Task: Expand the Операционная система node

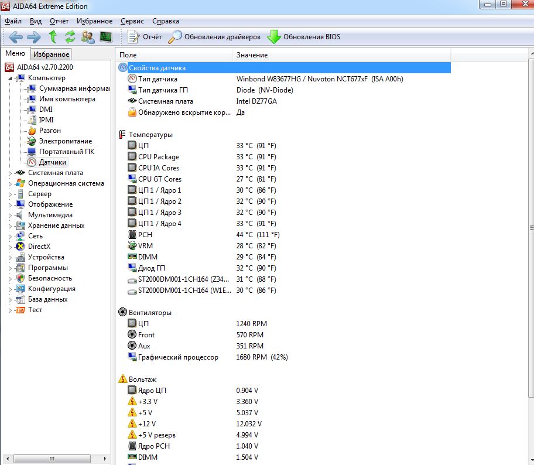Action: (x=10, y=184)
